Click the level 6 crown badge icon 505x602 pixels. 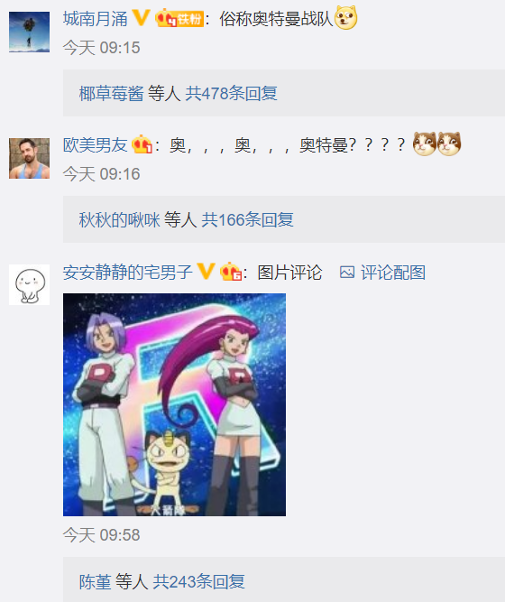pyautogui.click(x=230, y=272)
